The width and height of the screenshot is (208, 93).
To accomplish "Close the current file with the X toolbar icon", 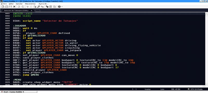I will (14, 6).
